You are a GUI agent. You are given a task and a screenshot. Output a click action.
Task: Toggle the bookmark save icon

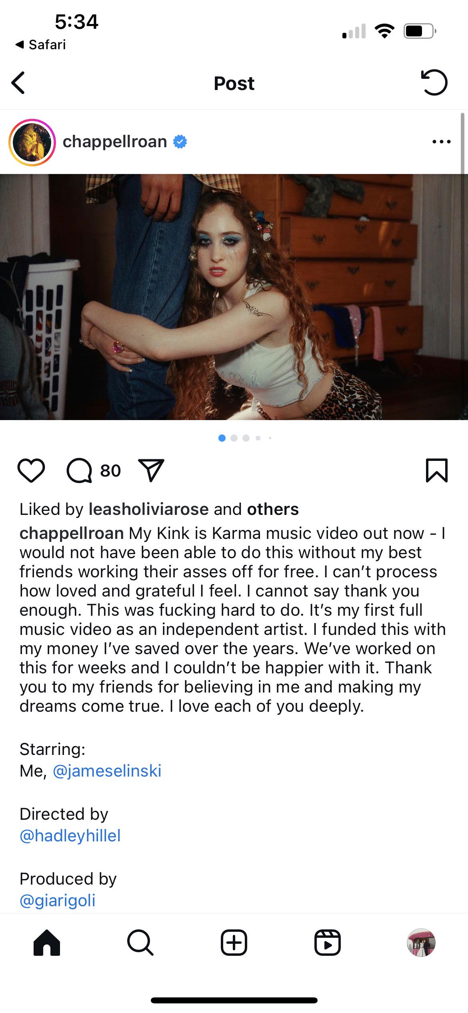click(436, 470)
